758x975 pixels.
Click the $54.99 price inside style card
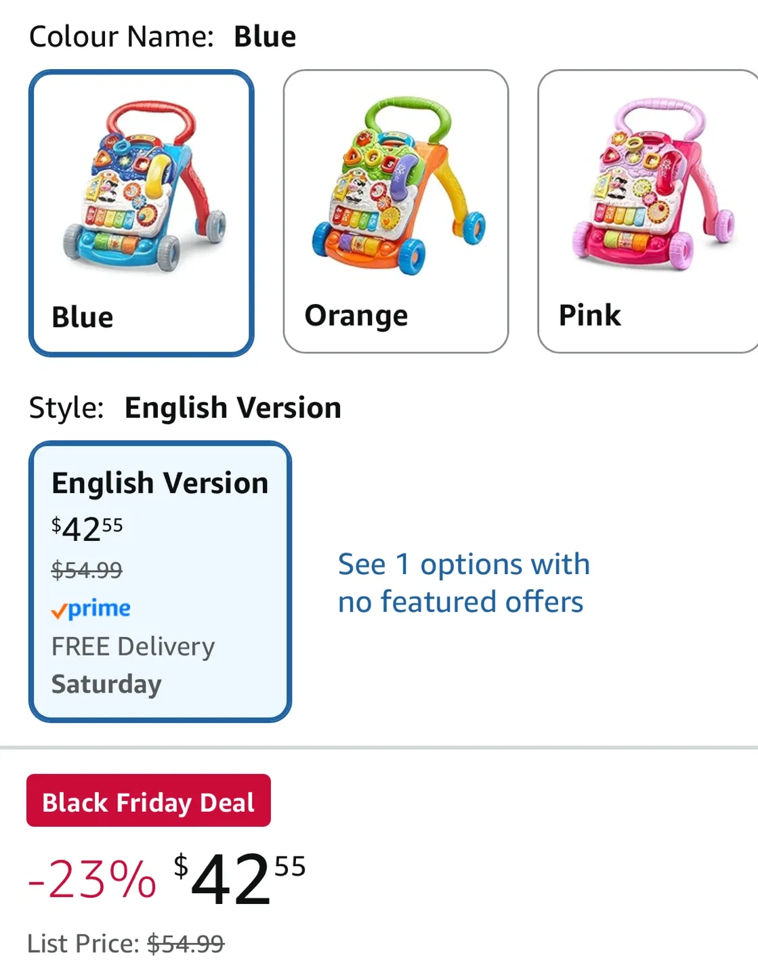86,569
